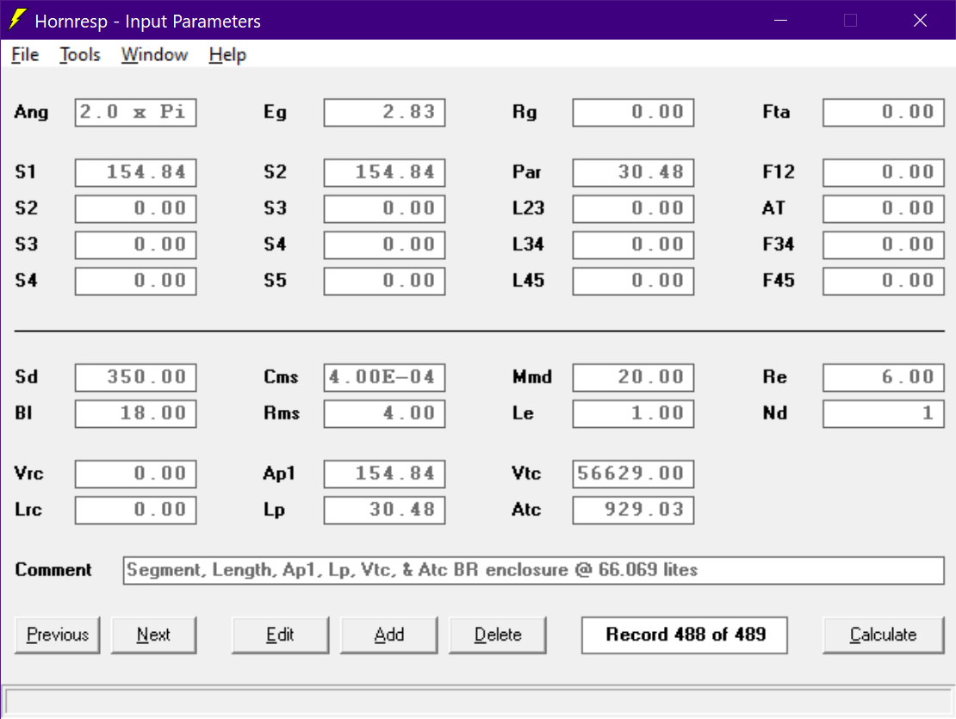Image resolution: width=956 pixels, height=719 pixels.
Task: Select the Par field with 30.48
Action: coord(633,172)
